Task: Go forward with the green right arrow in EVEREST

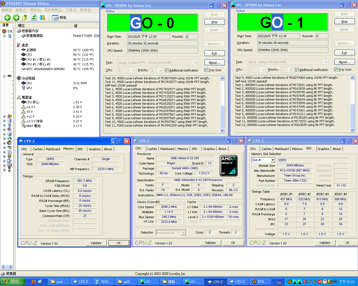Action: point(16,18)
